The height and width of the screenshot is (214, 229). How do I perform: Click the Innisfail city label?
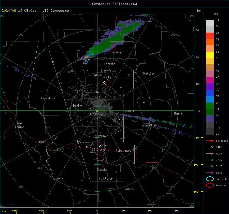tap(103, 92)
